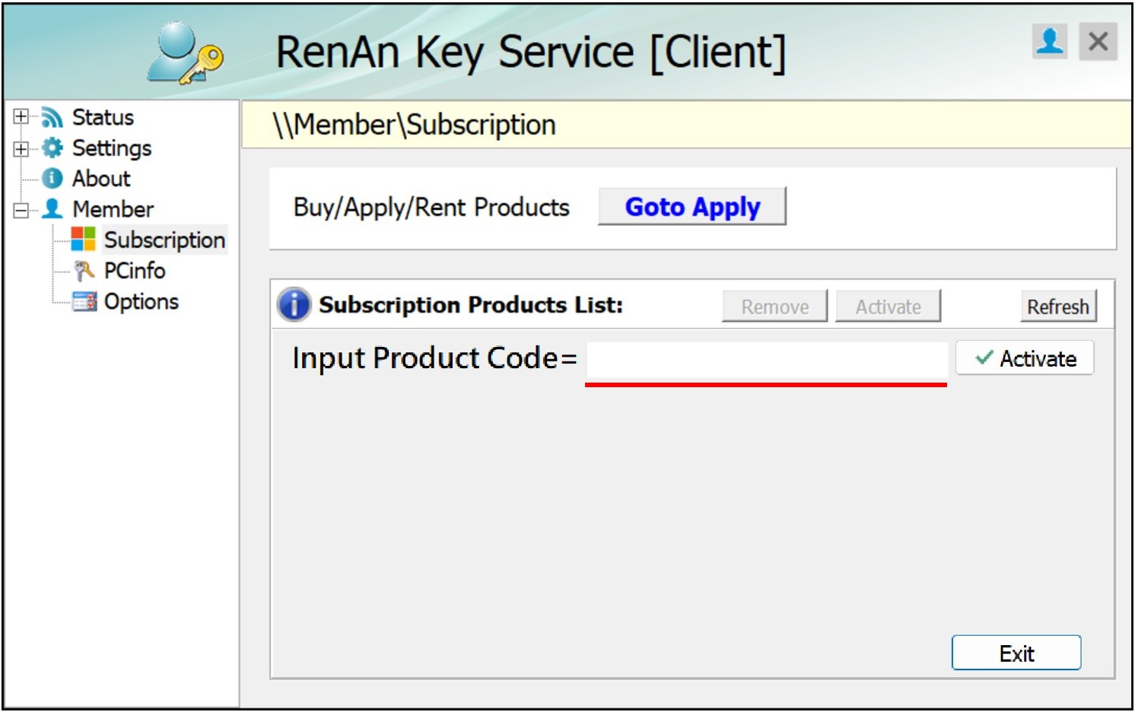Image resolution: width=1135 pixels, height=712 pixels.
Task: Close the RenAn Key Service window
Action: pos(1098,41)
